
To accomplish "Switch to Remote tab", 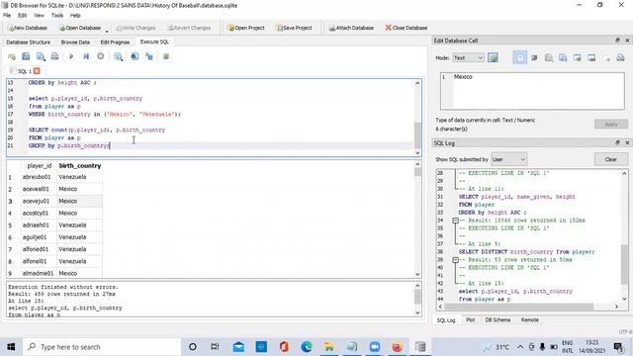I will [x=530, y=319].
